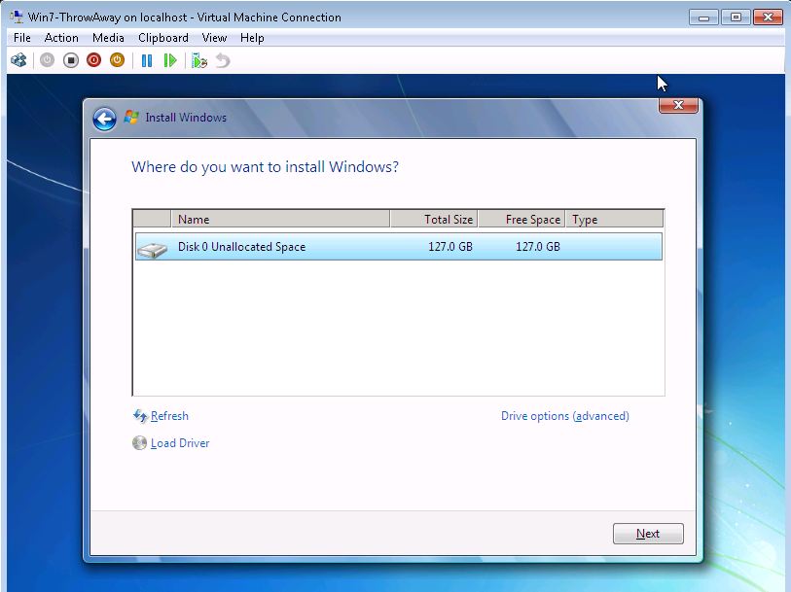Click the 127.0 GB Free Space value
Screen dimensions: 791x592
pyautogui.click(x=538, y=246)
